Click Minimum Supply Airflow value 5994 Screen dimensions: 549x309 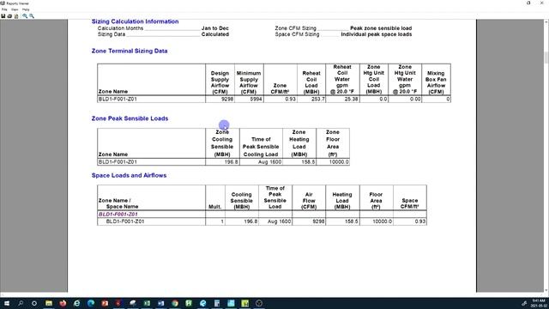(256, 100)
